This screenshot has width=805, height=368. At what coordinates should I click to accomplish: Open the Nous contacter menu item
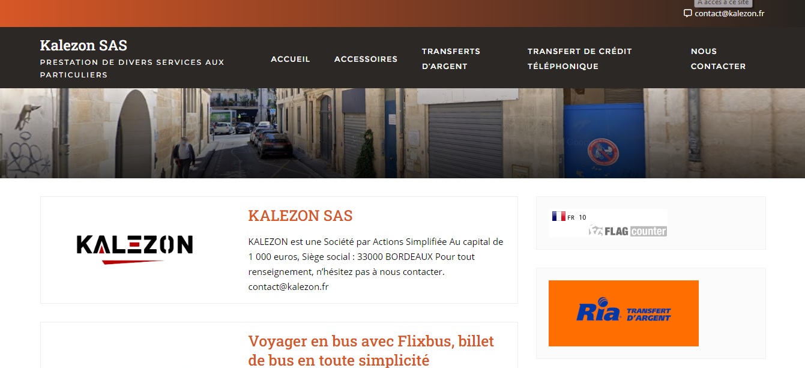(x=718, y=59)
